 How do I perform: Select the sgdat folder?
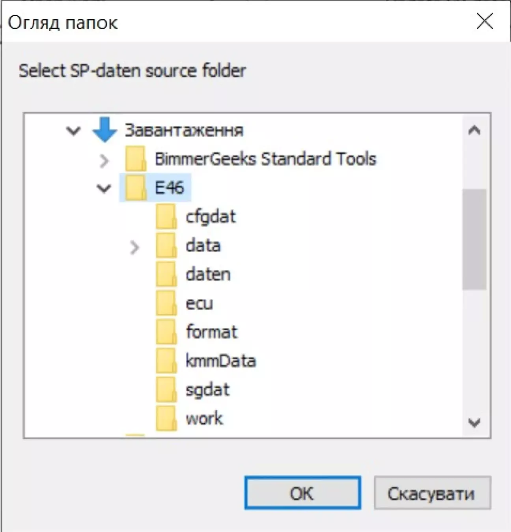pyautogui.click(x=207, y=390)
